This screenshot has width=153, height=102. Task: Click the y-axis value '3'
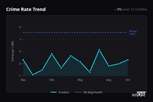coord(20,64)
